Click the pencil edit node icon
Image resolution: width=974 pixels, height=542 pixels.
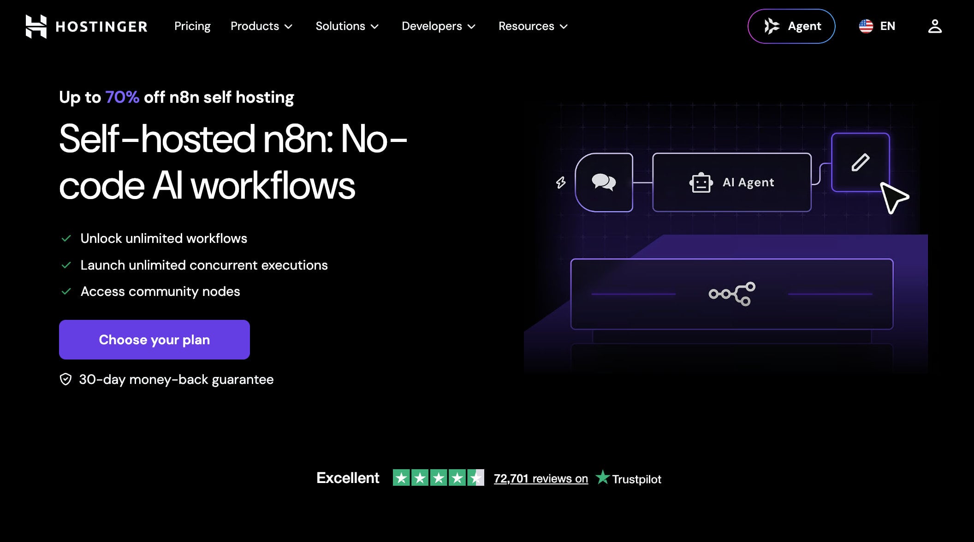click(860, 162)
